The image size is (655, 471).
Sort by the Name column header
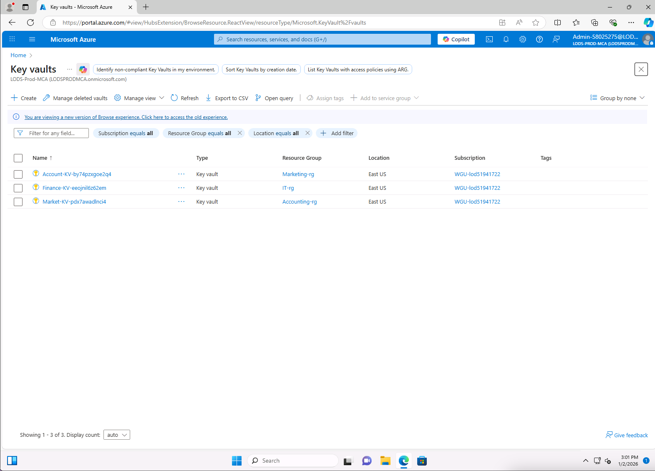tap(42, 158)
